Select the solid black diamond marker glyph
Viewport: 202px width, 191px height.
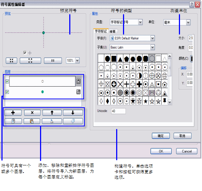pos(107,101)
